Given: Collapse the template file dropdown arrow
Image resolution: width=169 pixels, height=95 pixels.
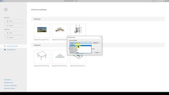Looking at the screenshot, I should (x=90, y=43).
